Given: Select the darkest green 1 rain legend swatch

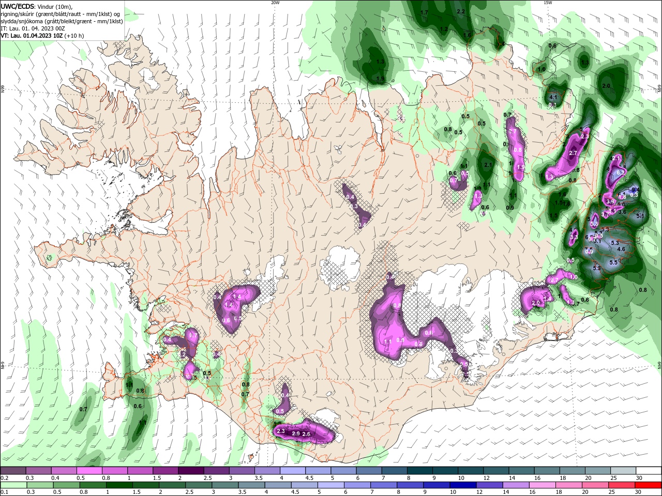Looking at the screenshot, I should click(119, 485).
